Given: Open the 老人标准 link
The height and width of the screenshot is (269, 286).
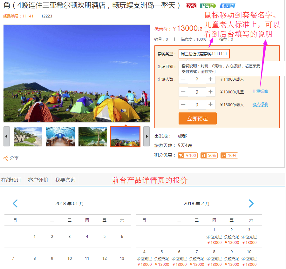Looking at the screenshot, I should (260, 104).
